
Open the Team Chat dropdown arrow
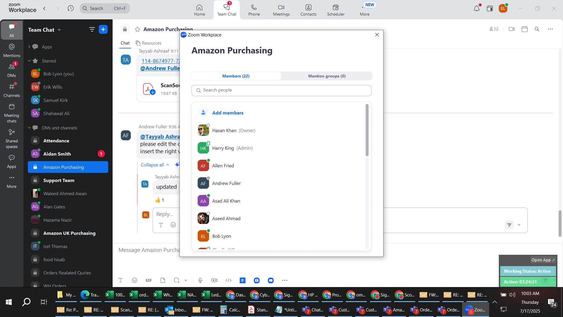coord(60,30)
